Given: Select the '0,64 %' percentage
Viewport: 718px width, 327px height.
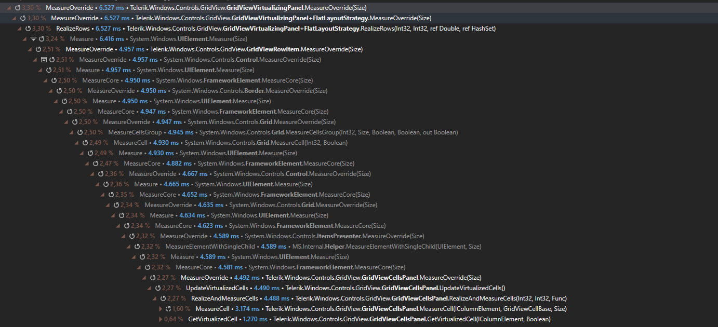Looking at the screenshot, I should click(174, 319).
